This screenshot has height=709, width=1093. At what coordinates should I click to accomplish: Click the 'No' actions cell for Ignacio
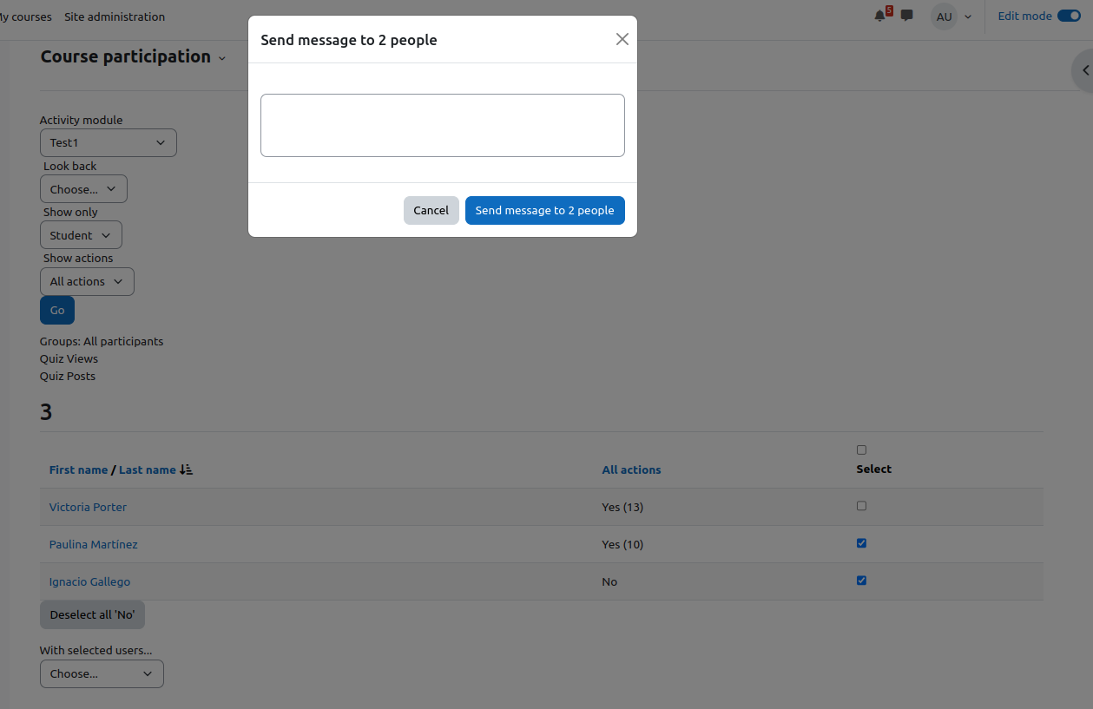[609, 581]
